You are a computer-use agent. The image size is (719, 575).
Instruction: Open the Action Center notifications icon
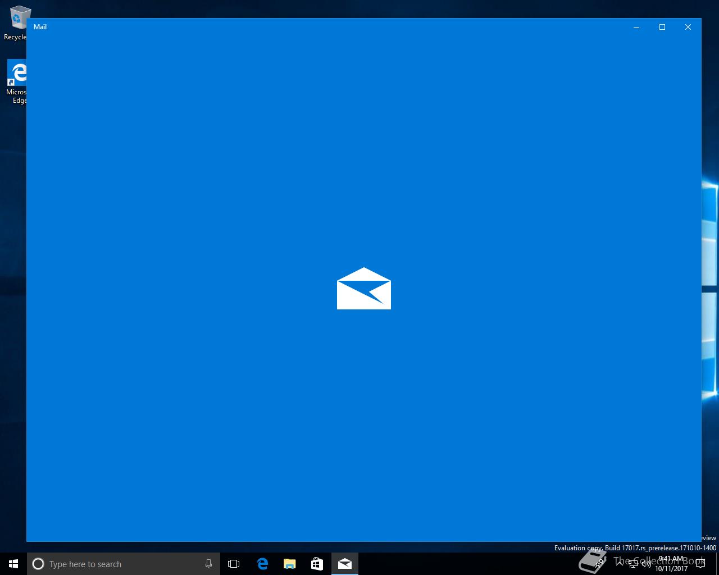[x=700, y=564]
